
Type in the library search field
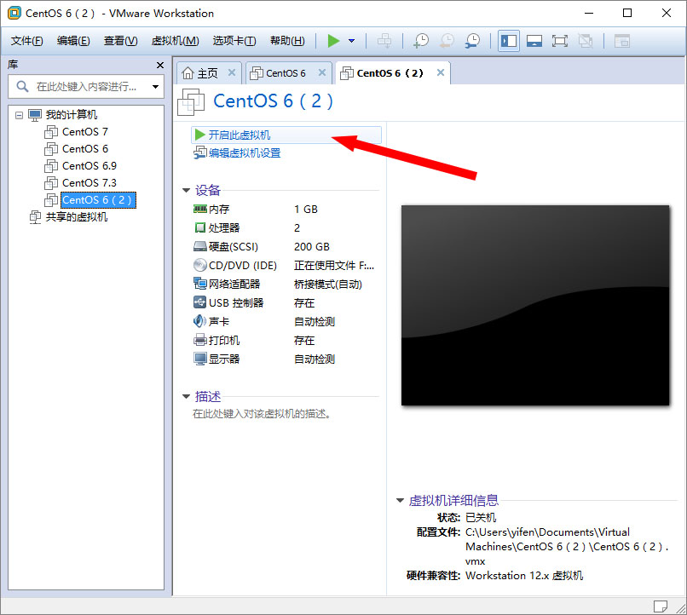85,86
